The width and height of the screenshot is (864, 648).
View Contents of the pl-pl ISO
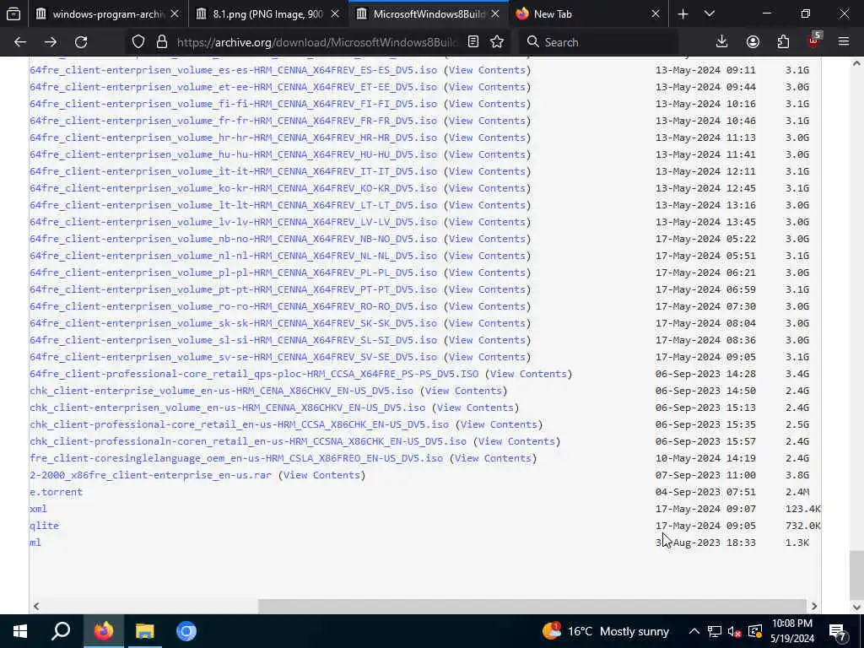tap(487, 273)
